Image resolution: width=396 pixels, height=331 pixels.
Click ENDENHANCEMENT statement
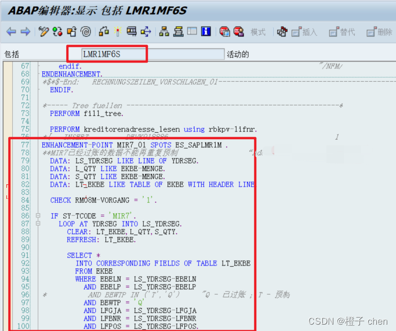pos(72,74)
